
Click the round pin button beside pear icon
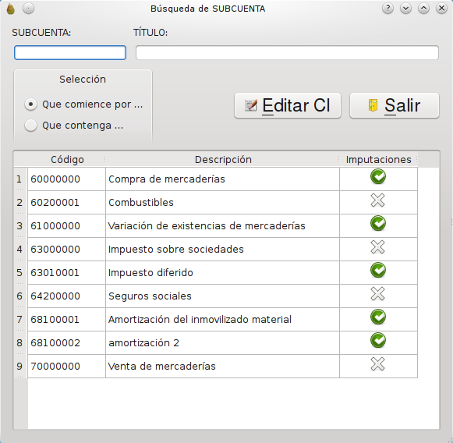pos(28,9)
